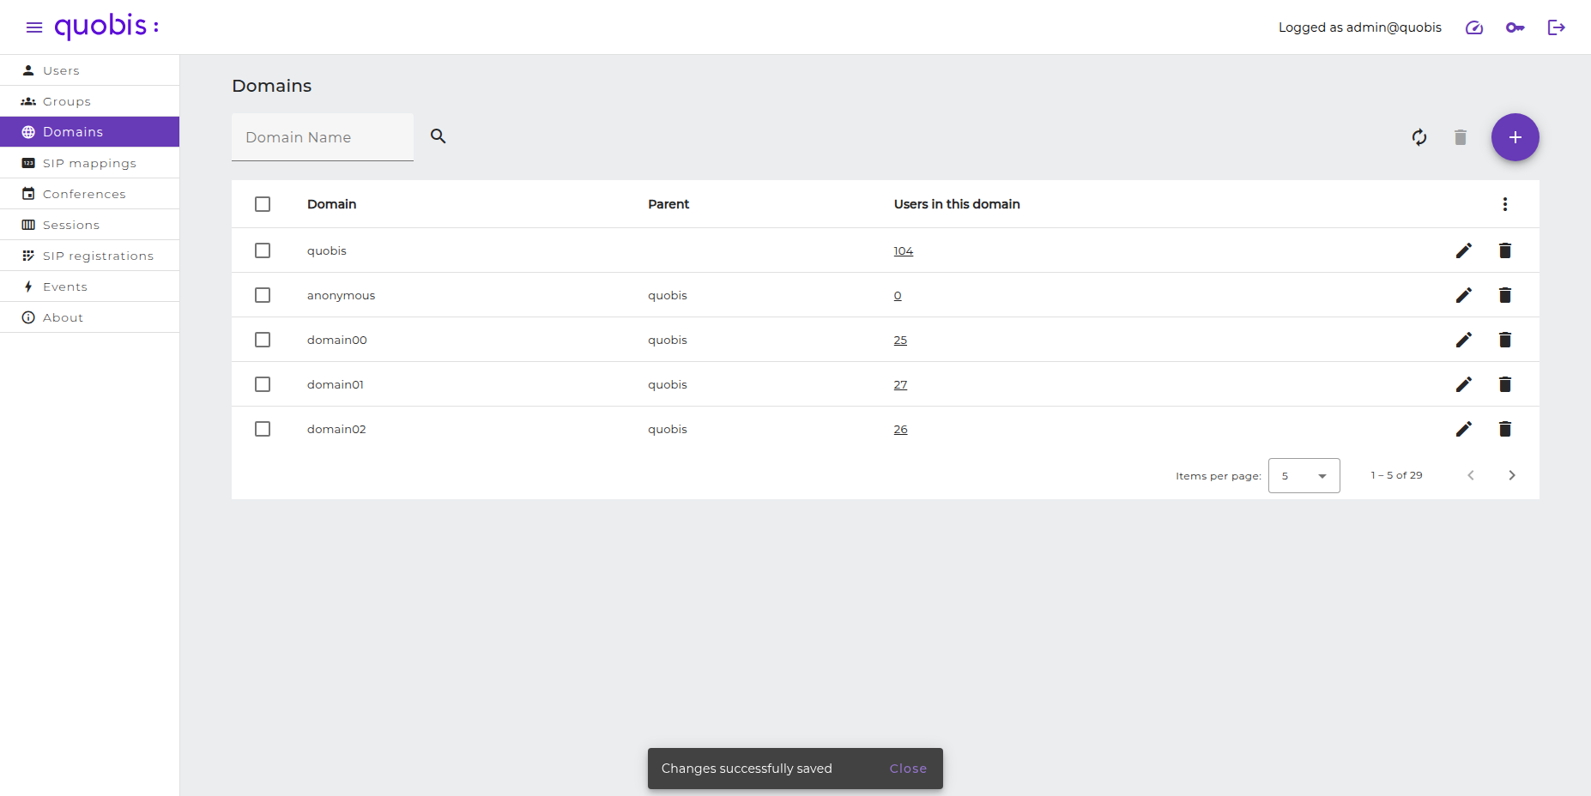Toggle the hamburger menu sidebar
This screenshot has width=1591, height=796.
click(34, 27)
